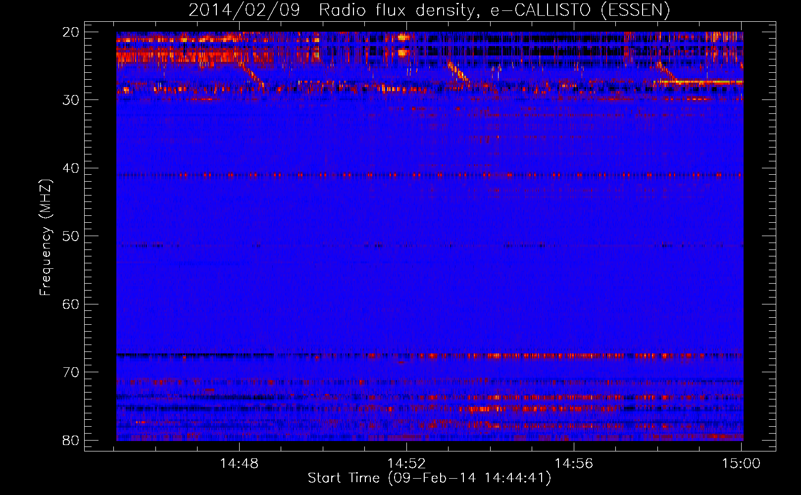Screen dimensions: 801x495
Task: Select the 30 MHz frequency tick label
Action: coord(71,100)
